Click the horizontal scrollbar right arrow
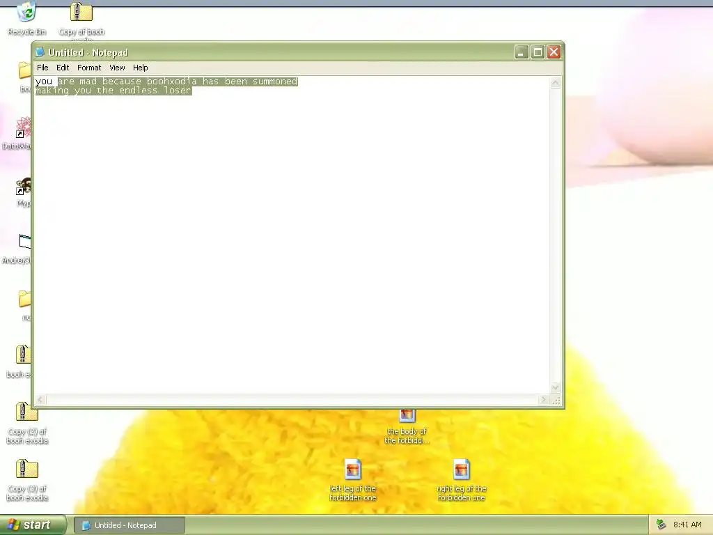Image resolution: width=713 pixels, height=535 pixels. coord(543,400)
